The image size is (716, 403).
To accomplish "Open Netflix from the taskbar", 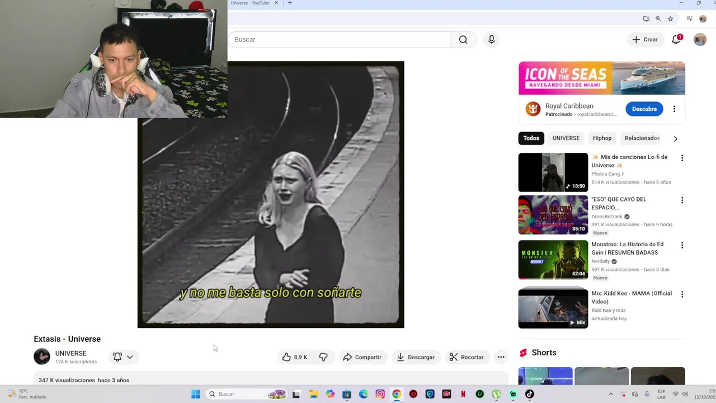I will click(463, 394).
